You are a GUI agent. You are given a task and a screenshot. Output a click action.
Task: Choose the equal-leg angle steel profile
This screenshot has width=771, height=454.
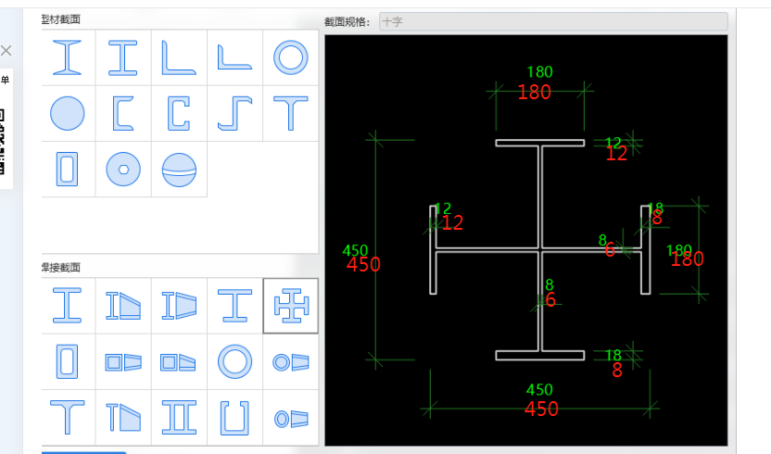click(179, 57)
